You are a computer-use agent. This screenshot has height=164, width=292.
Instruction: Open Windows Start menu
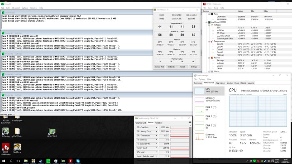tap(3, 161)
